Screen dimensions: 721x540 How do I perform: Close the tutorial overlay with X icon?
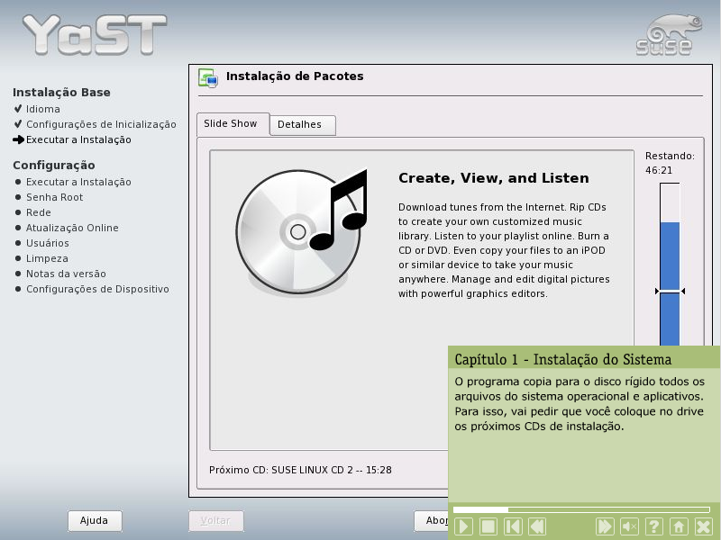[x=704, y=526]
